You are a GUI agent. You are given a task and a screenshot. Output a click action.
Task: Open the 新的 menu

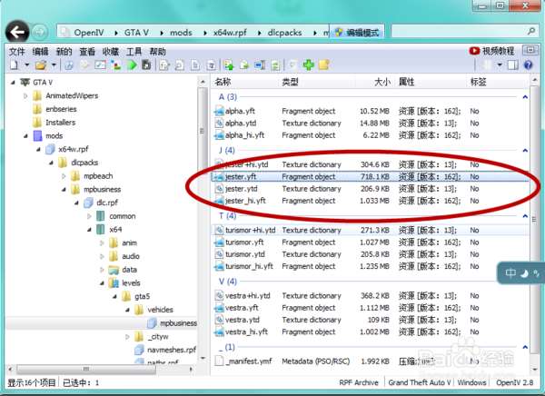pos(64,52)
